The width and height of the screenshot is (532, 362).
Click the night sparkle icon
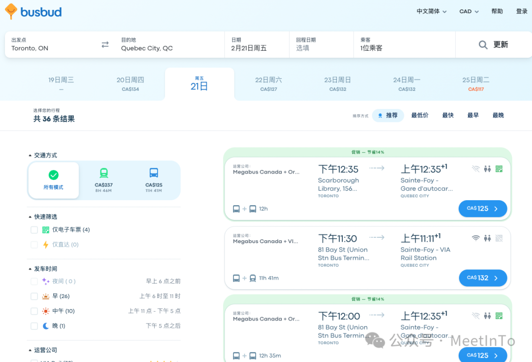pyautogui.click(x=45, y=281)
